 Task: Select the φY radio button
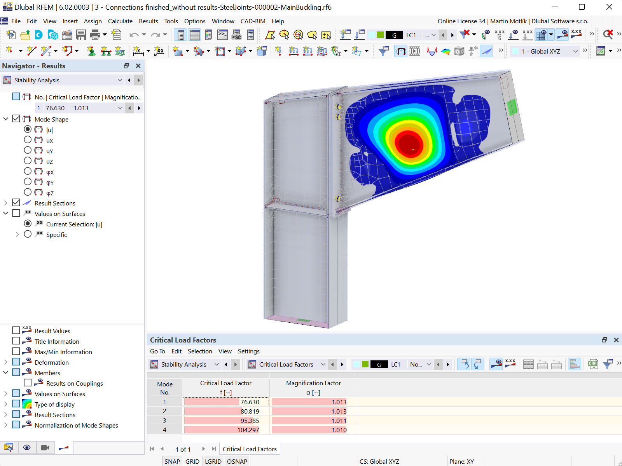point(28,182)
